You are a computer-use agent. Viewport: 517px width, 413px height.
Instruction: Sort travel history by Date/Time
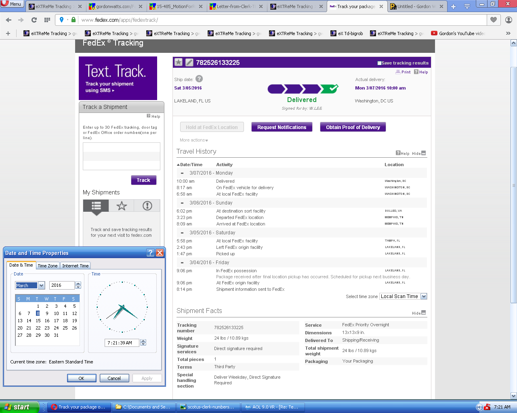189,165
